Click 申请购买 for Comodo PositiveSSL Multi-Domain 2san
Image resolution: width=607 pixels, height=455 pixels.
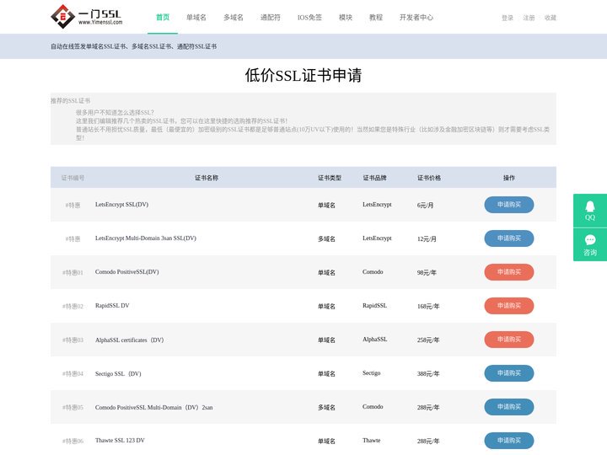pyautogui.click(x=509, y=407)
